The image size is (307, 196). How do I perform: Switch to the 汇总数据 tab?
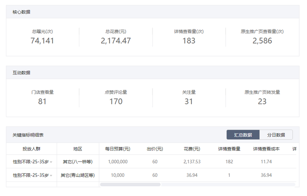(243, 135)
